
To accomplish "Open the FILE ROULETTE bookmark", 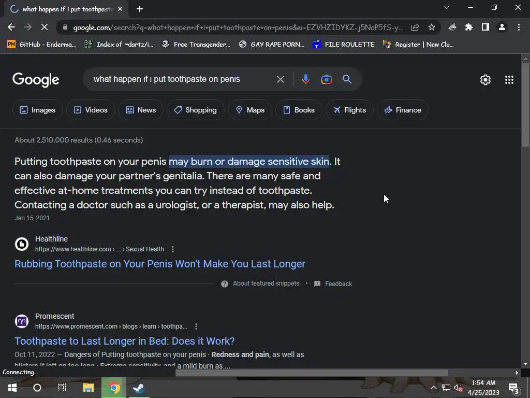I will click(344, 45).
